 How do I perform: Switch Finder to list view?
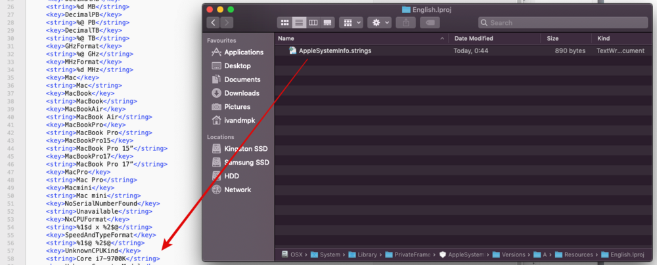(299, 22)
